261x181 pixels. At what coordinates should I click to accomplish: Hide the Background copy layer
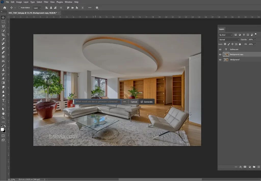pos(220,55)
